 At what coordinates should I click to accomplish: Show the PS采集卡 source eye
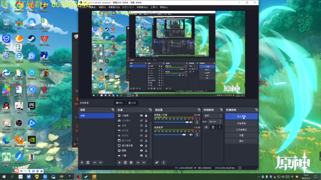(141, 121)
